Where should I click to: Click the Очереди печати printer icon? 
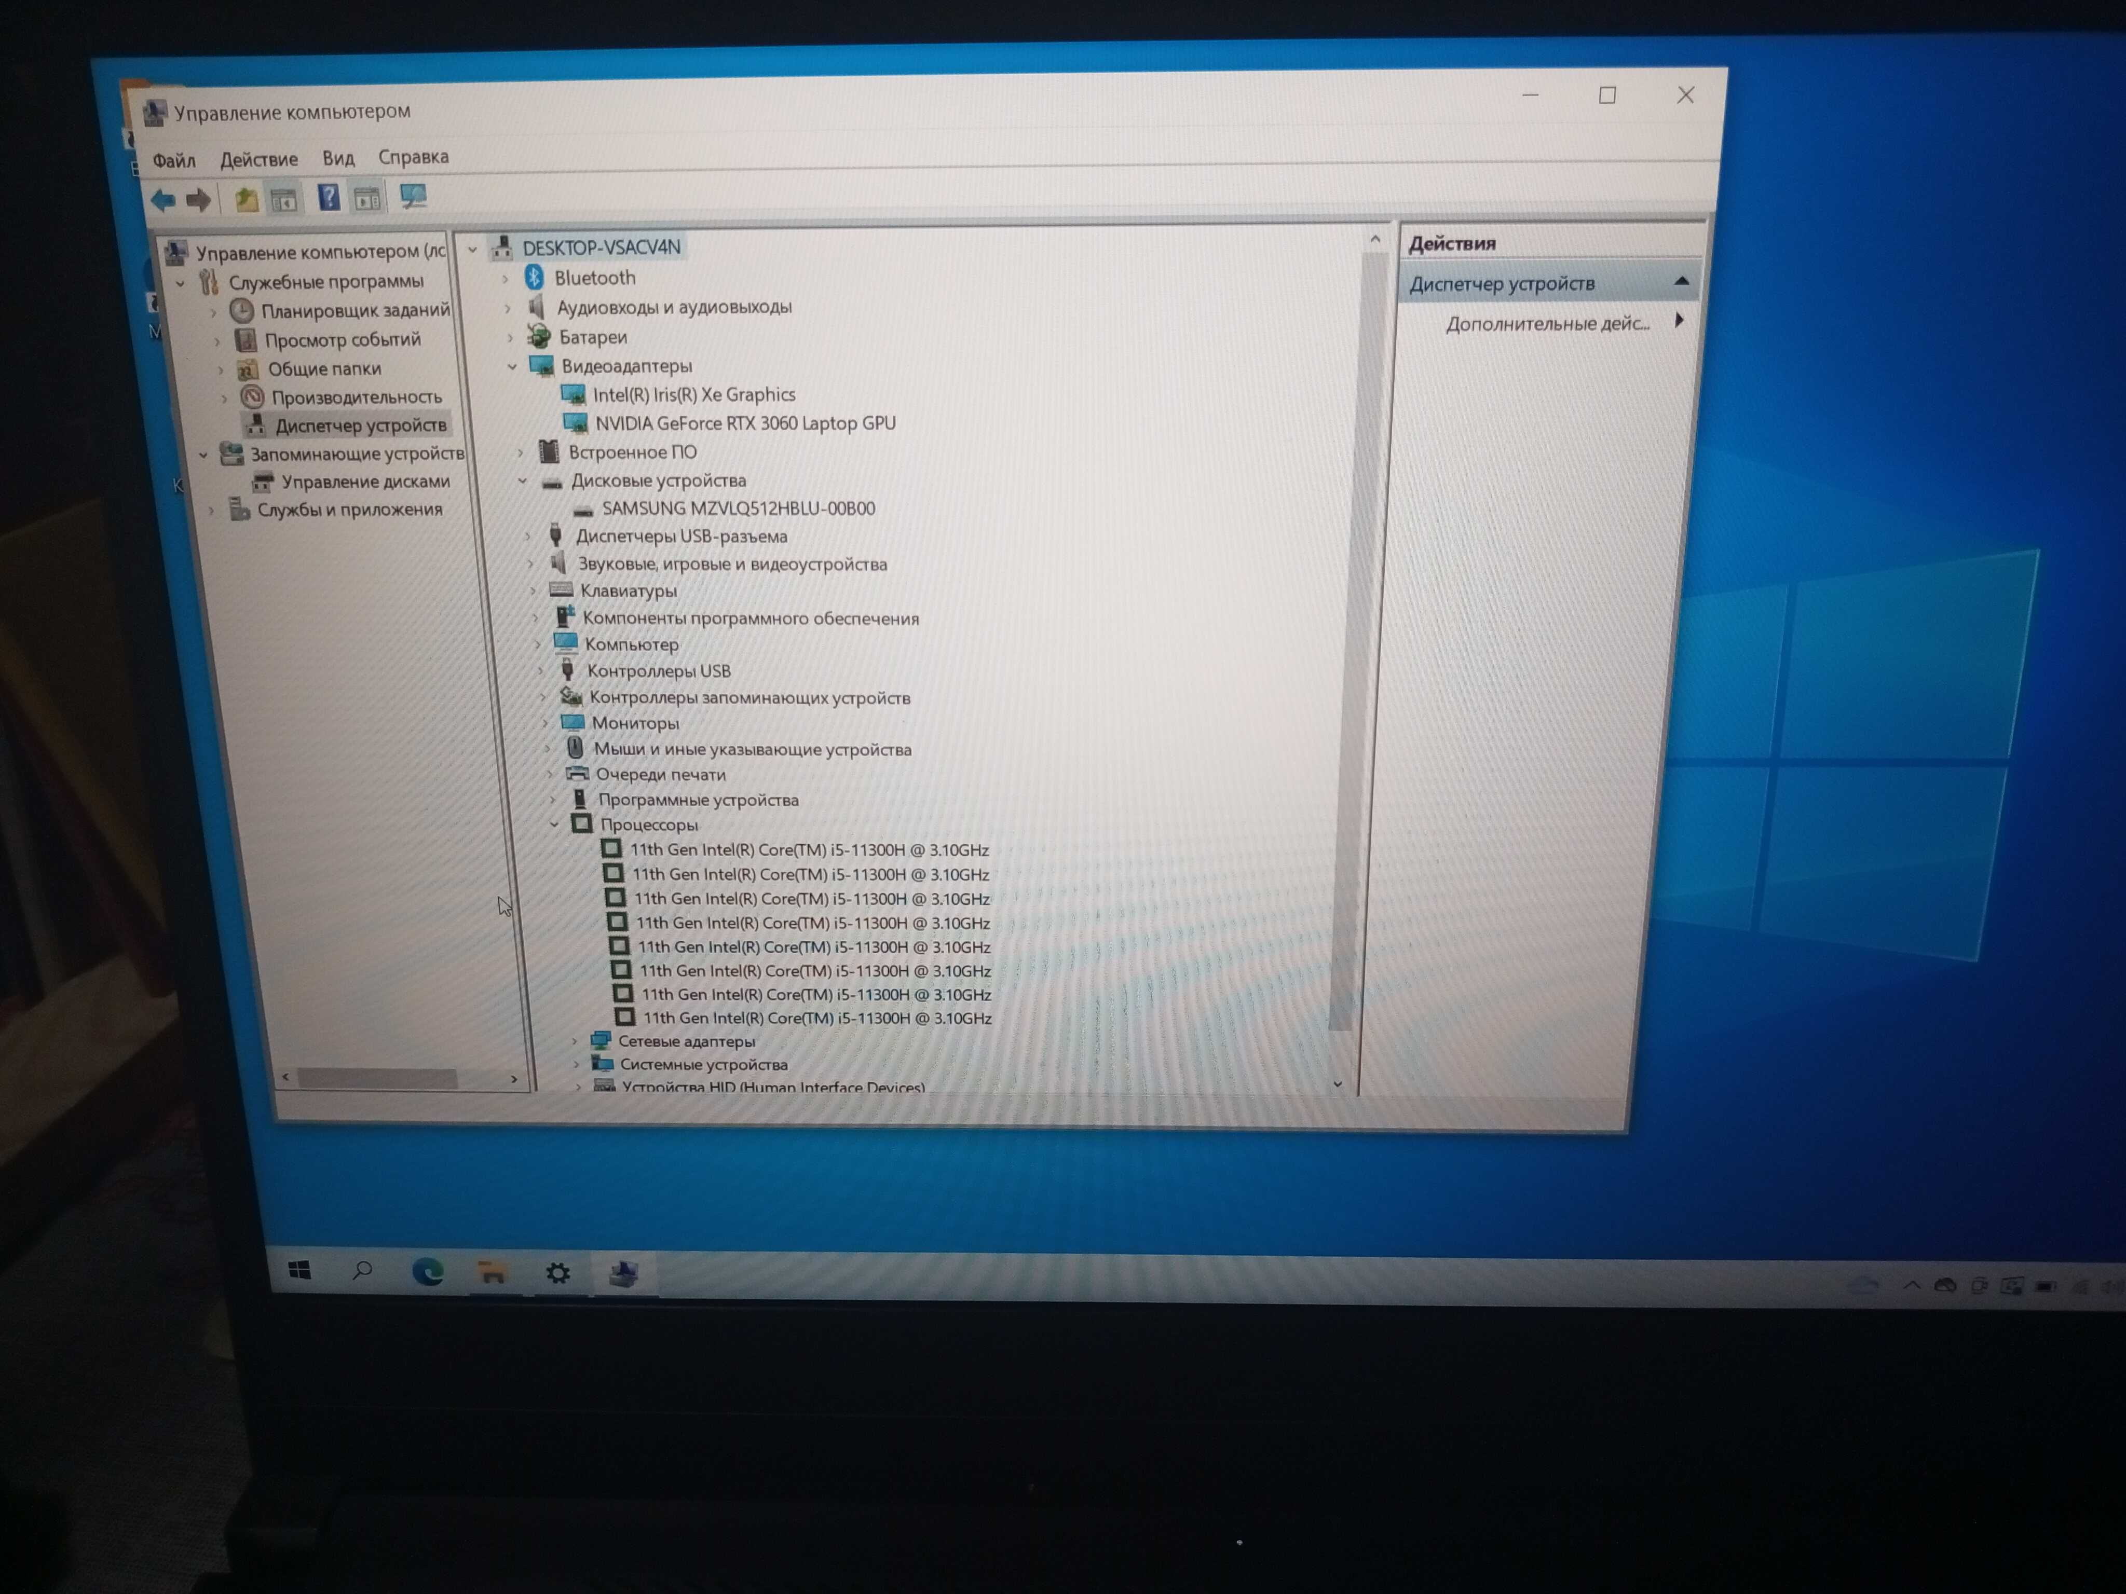point(577,774)
